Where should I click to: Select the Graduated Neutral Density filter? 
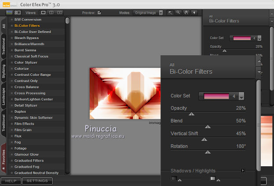click(x=37, y=173)
